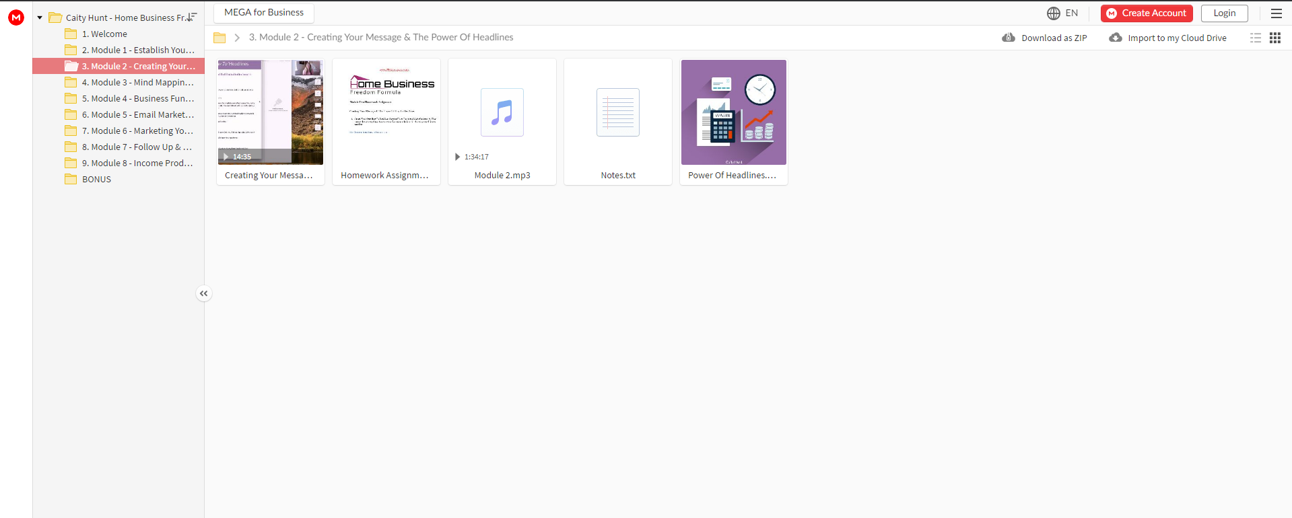Image resolution: width=1292 pixels, height=518 pixels.
Task: Switch to grid thumbnail view
Action: click(1275, 38)
